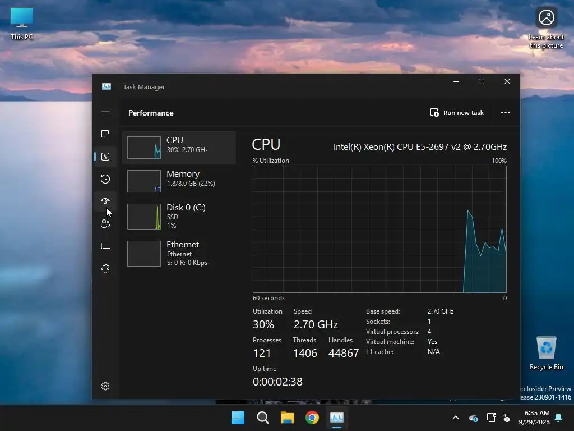Click the CPU utilization graph
This screenshot has width=574, height=431.
(379, 229)
